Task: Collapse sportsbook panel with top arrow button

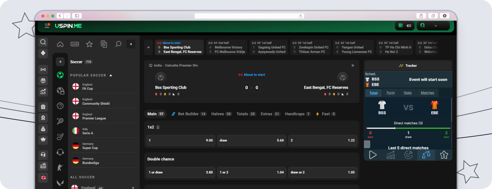Action: 131,44
